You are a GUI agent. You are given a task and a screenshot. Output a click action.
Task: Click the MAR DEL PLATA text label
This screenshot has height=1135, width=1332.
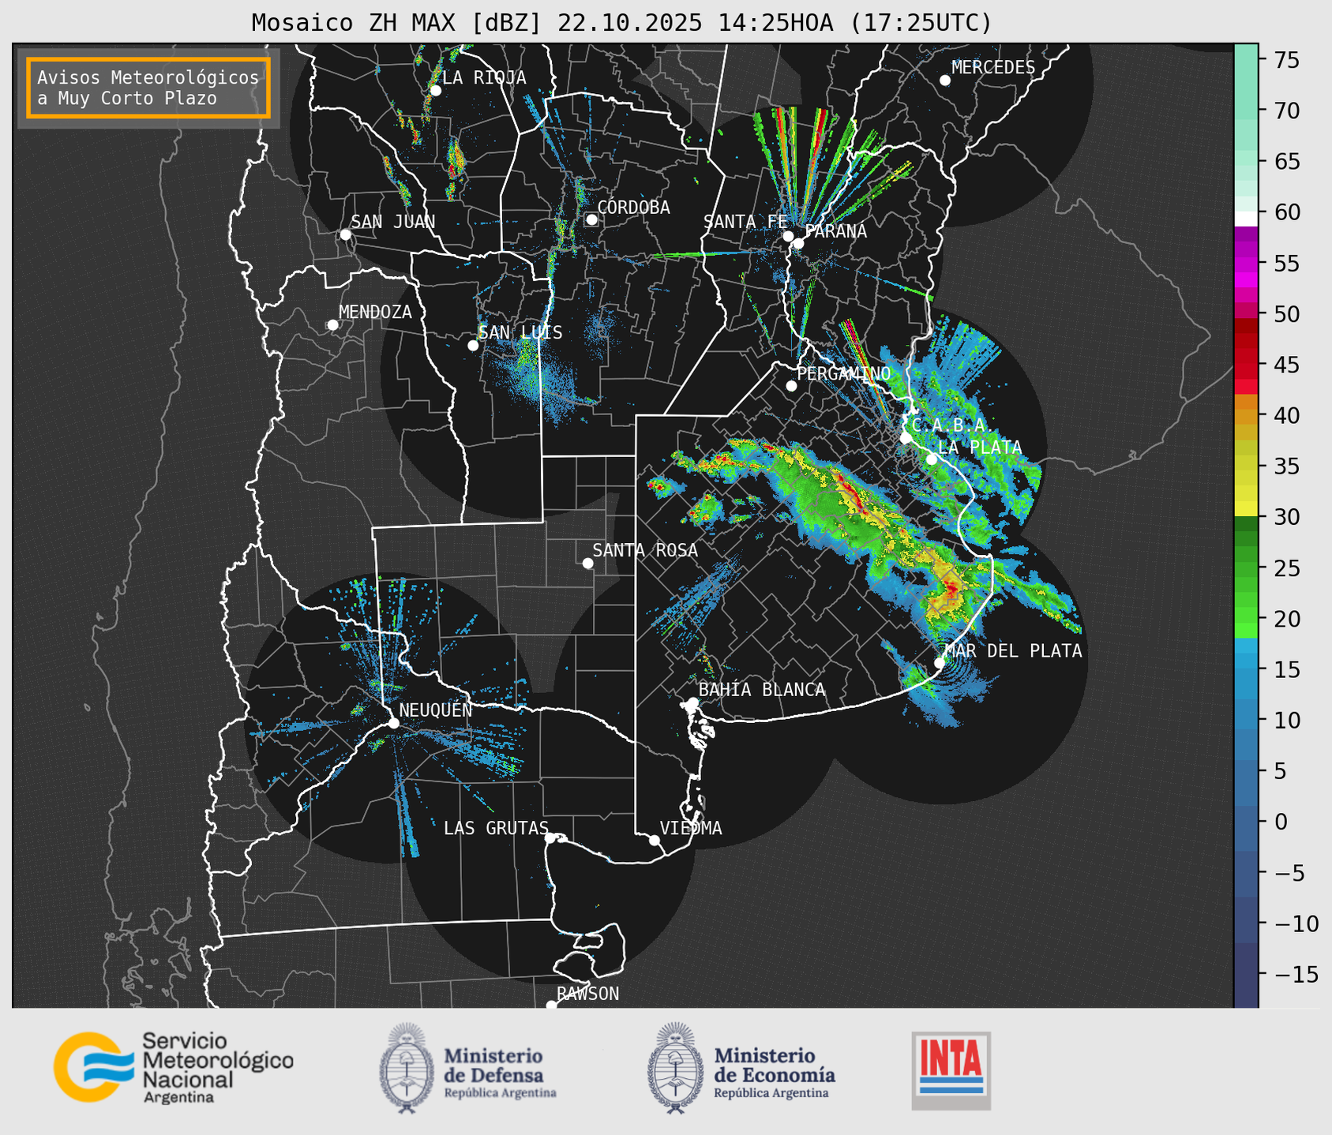[x=1013, y=651]
